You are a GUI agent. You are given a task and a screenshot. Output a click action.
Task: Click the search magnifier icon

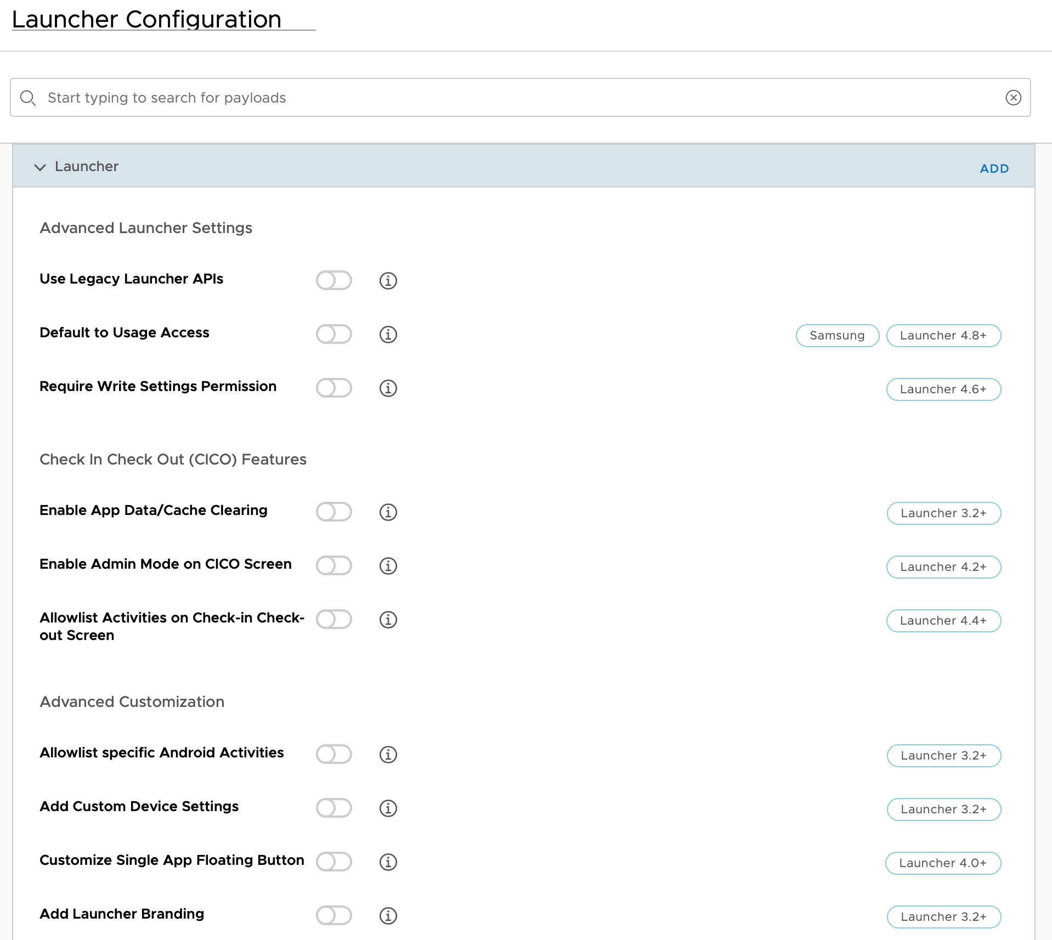tap(29, 98)
